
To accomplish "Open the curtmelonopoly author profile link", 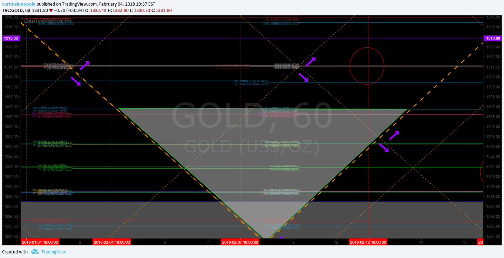I will click(x=19, y=4).
